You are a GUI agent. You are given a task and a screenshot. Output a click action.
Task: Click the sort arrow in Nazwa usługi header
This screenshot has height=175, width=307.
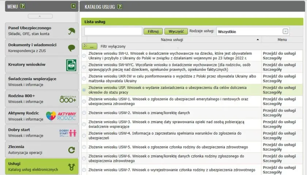258,40
